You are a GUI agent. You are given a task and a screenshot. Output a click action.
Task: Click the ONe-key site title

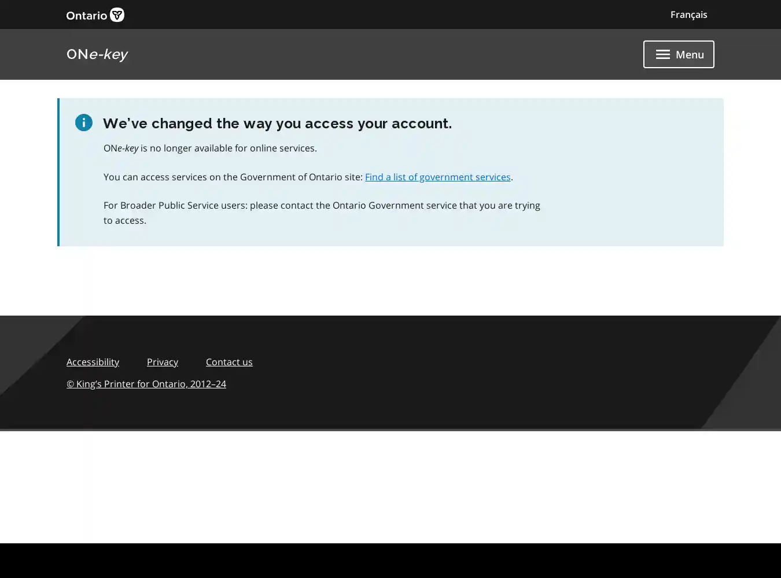97,54
